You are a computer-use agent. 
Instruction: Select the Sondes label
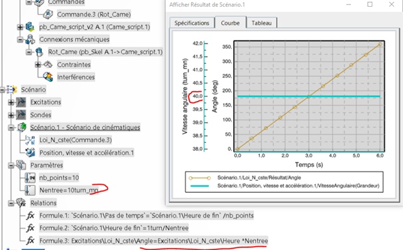41,115
